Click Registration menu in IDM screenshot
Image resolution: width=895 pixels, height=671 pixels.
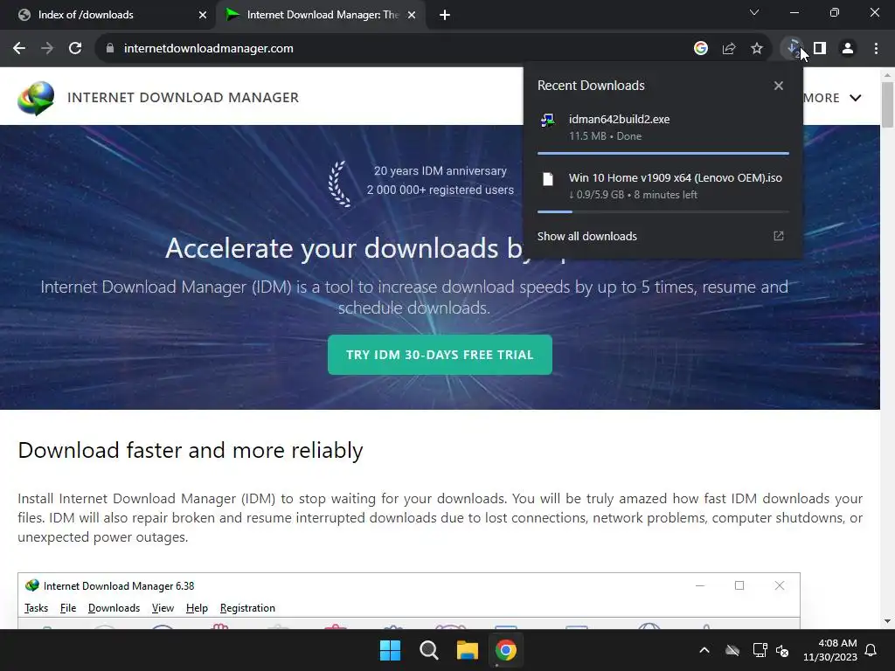(247, 608)
